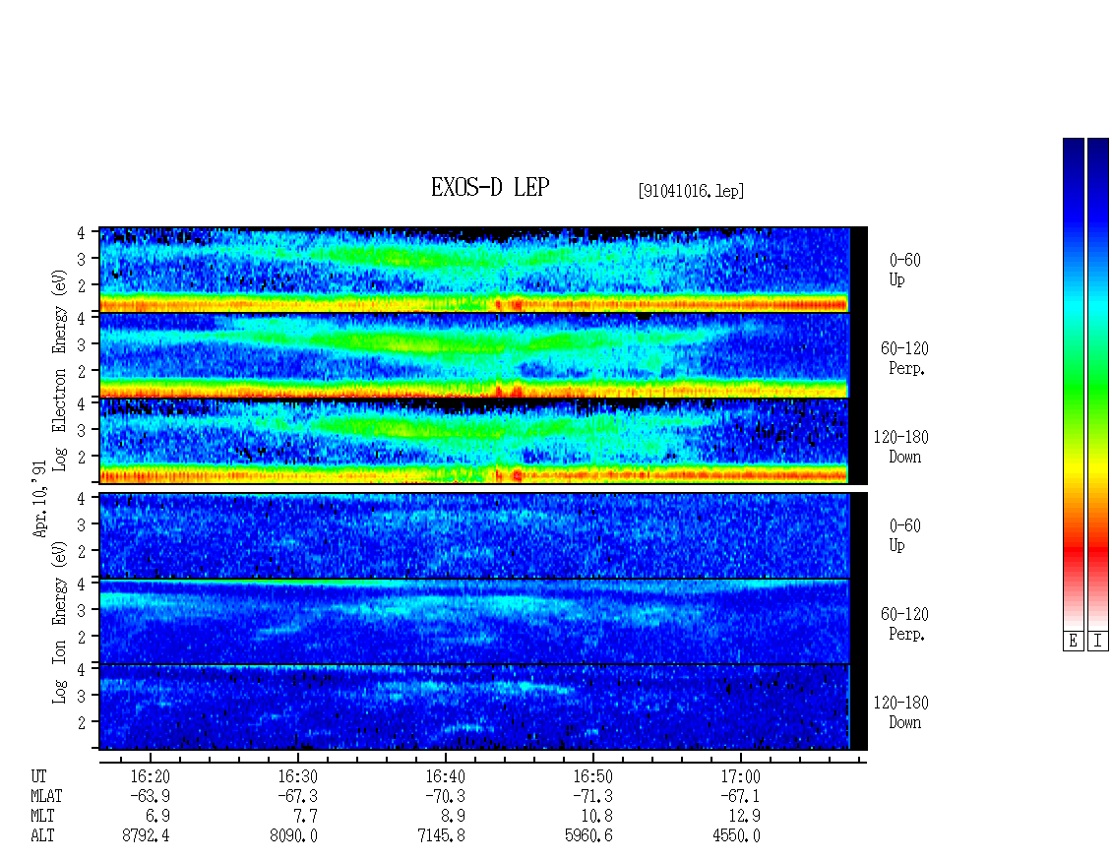Click the MLT value 8.9
Viewport: 1112px width, 861px height.
point(453,817)
